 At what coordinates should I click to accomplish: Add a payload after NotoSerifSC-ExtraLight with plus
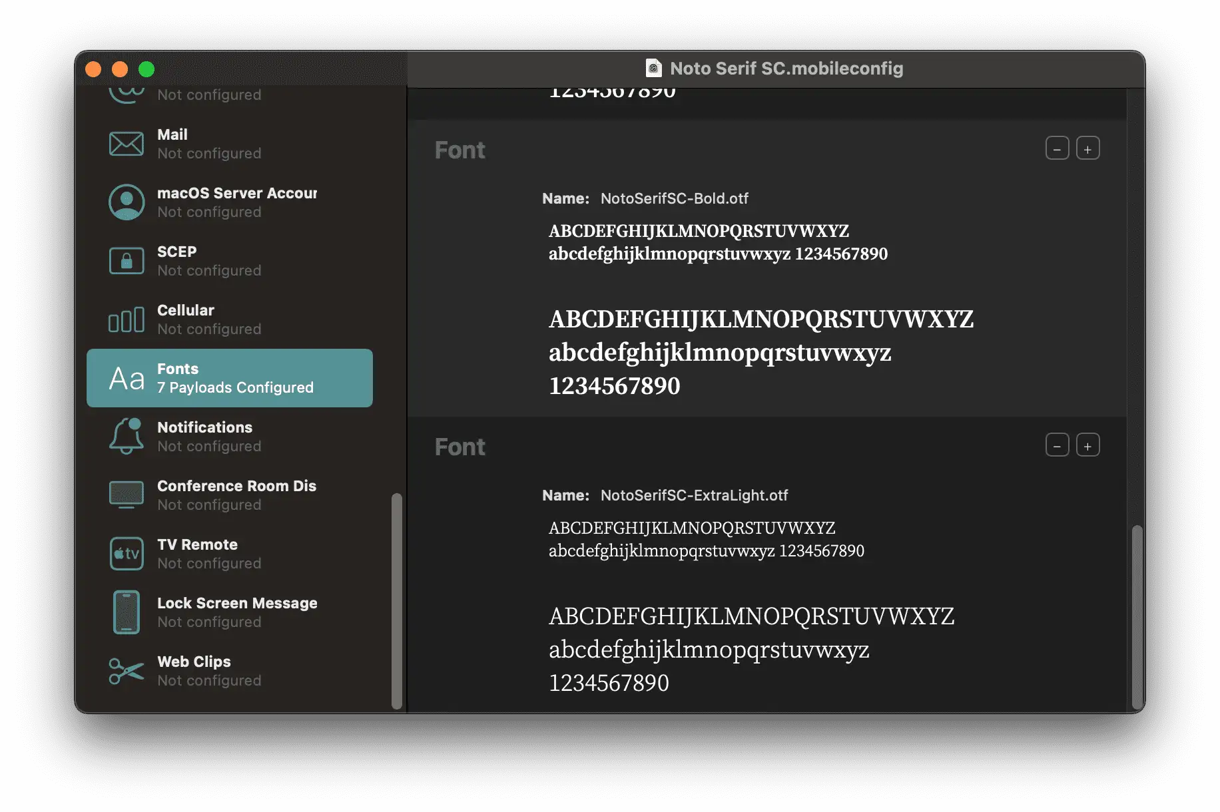tap(1087, 445)
